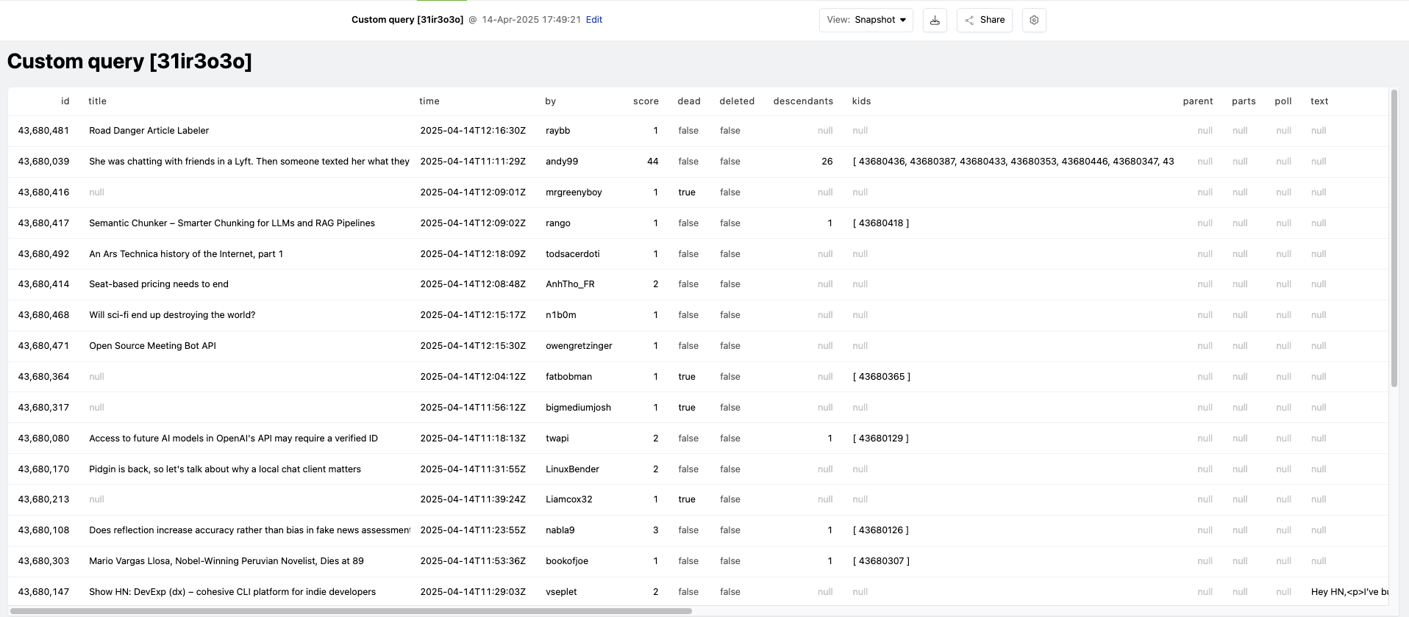Click the descendants column header
1409x617 pixels.
click(802, 101)
